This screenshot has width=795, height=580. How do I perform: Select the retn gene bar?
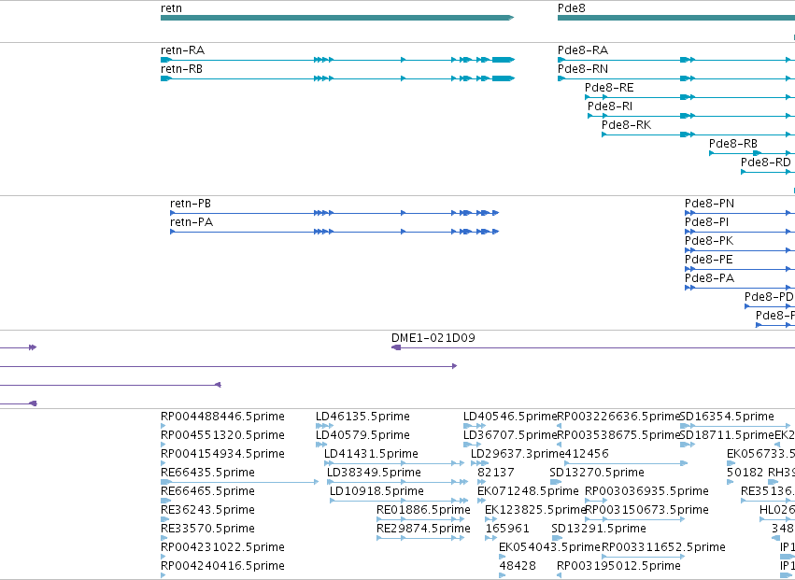[337, 18]
